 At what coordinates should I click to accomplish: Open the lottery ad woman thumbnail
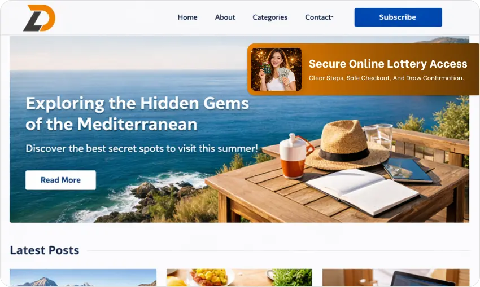277,69
